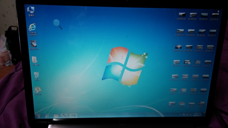Screen dimensions: 228x128
Task: Expand the hidden system tray icons arrow
Action: click(180, 114)
